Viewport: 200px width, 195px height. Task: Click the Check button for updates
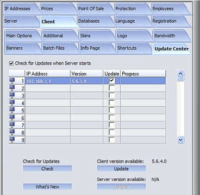click(x=47, y=168)
